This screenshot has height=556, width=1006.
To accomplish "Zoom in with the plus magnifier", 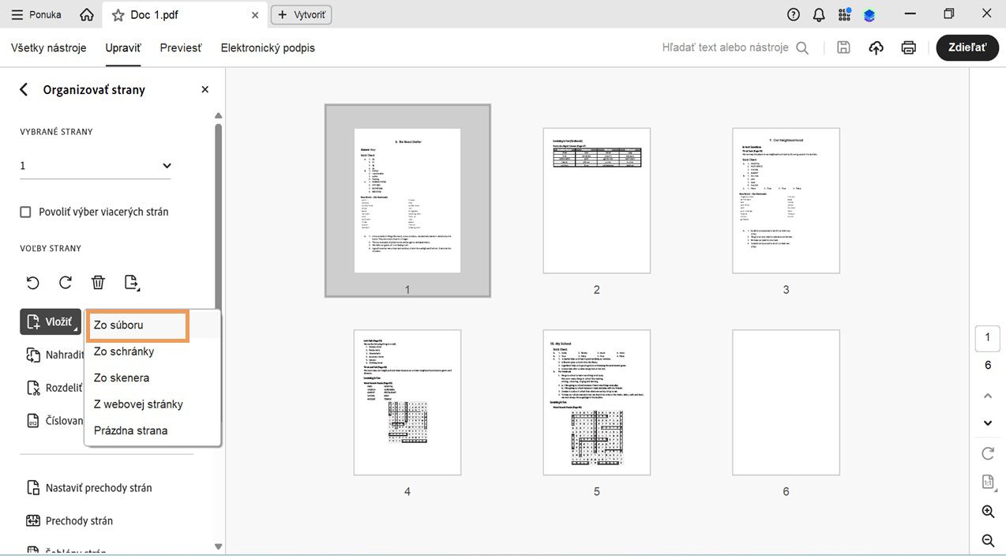I will (988, 512).
